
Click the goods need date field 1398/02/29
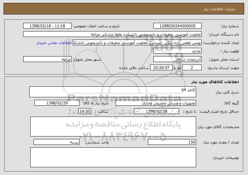point(57,103)
